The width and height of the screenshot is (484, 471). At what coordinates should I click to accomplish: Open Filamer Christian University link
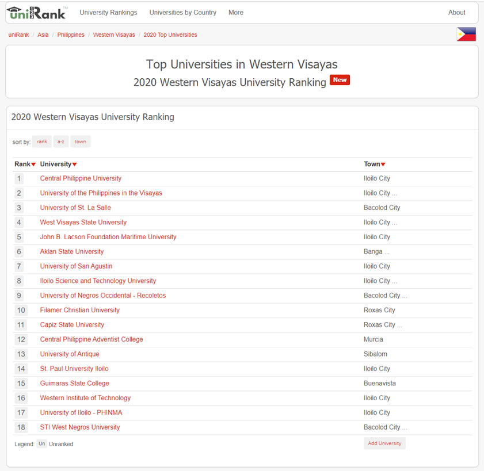click(79, 311)
